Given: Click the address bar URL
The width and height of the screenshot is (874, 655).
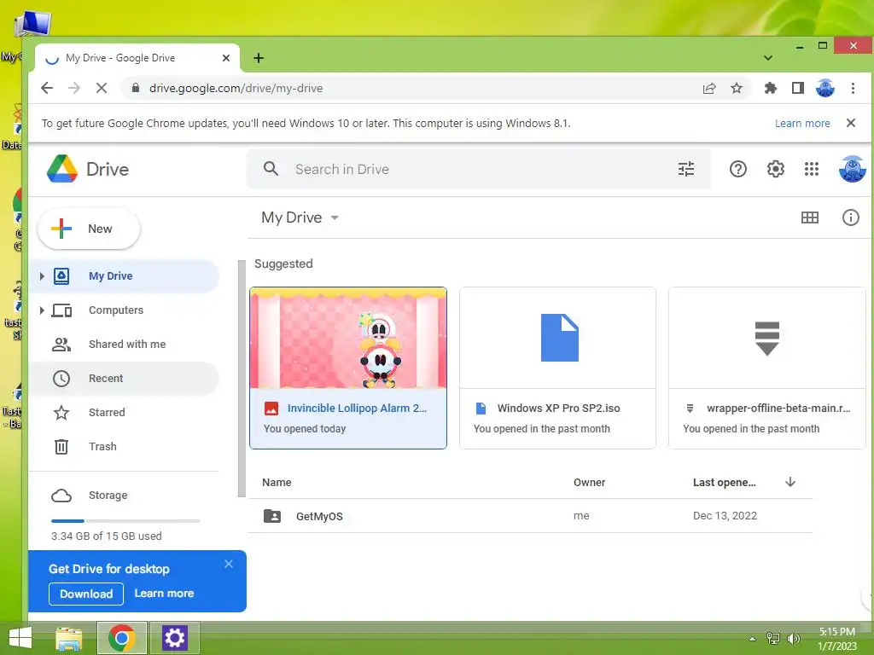Looking at the screenshot, I should point(236,88).
